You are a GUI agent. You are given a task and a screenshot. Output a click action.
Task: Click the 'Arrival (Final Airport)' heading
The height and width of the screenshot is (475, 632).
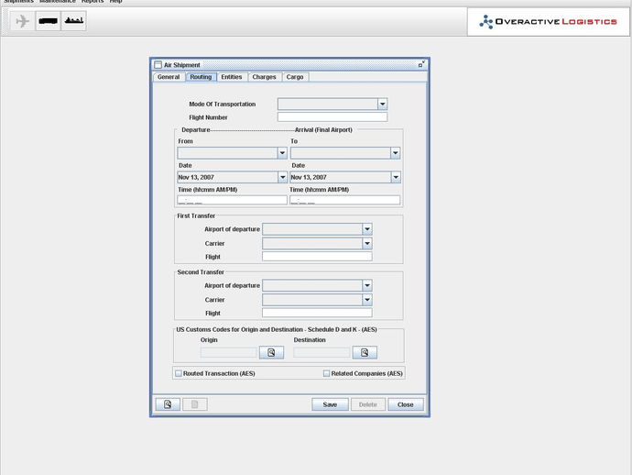(323, 130)
